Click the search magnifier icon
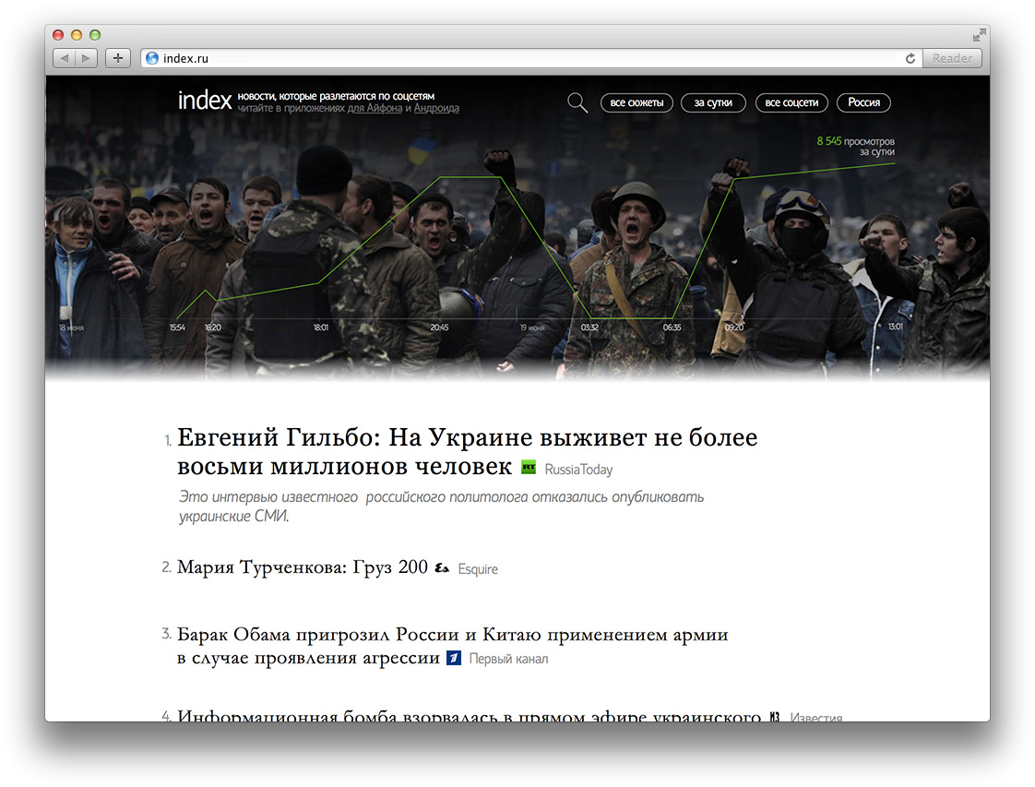This screenshot has width=1035, height=787. tap(577, 102)
